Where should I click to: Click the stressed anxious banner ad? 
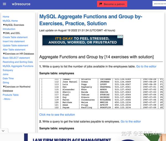coord(83,40)
